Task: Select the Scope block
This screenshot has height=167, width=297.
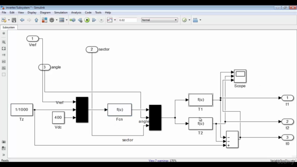Action: click(x=240, y=76)
